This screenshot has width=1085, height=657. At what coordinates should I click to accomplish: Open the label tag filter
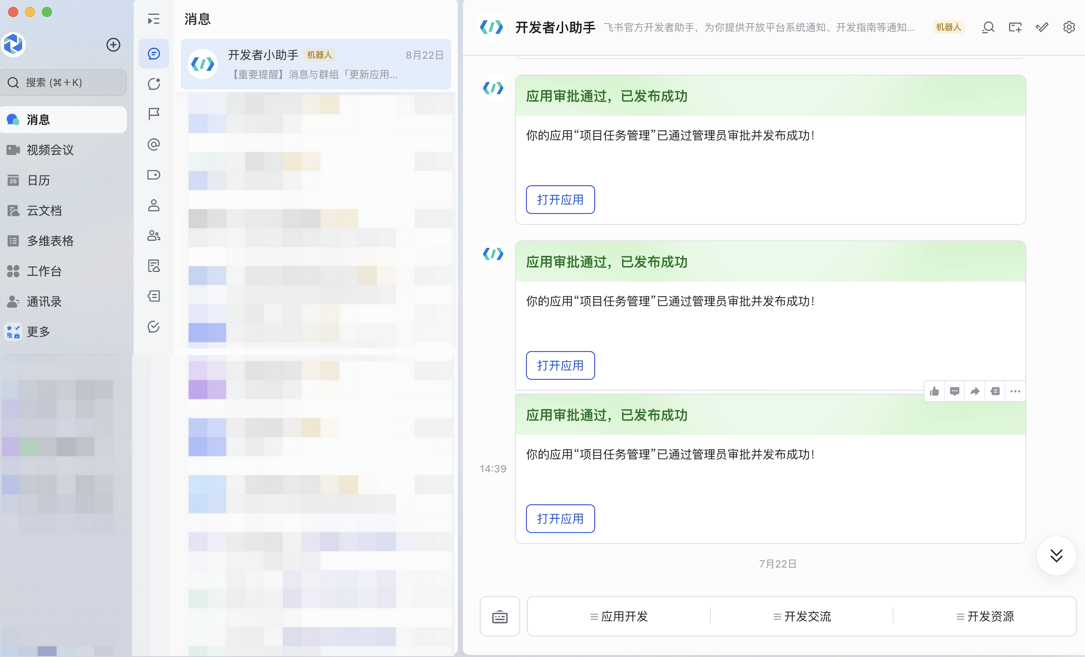coord(154,175)
